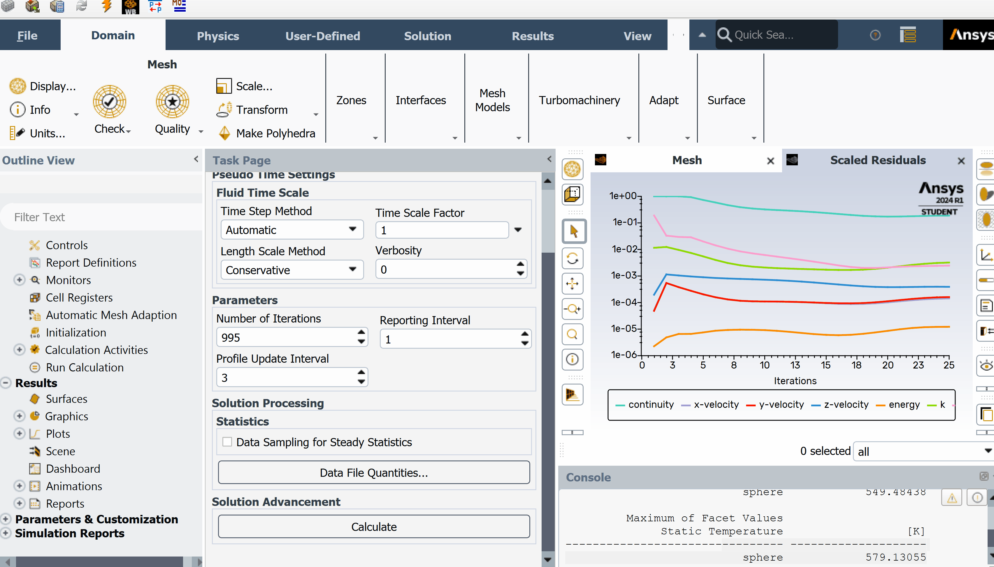994x567 pixels.
Task: Expand the Animations tree node
Action: tap(19, 486)
